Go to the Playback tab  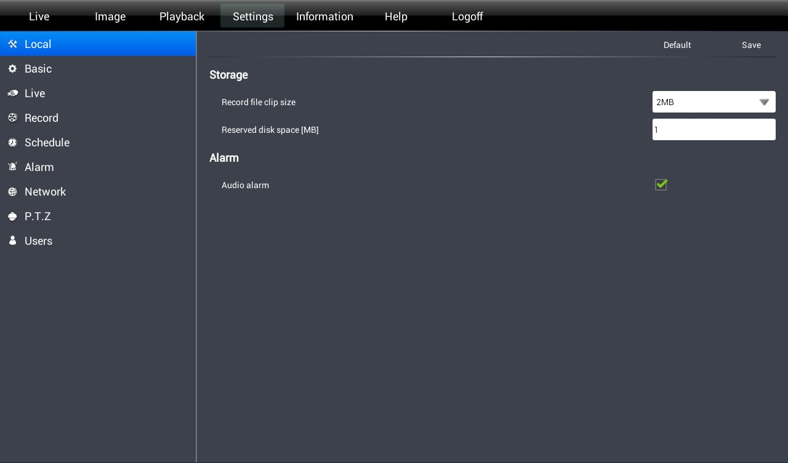pos(182,17)
